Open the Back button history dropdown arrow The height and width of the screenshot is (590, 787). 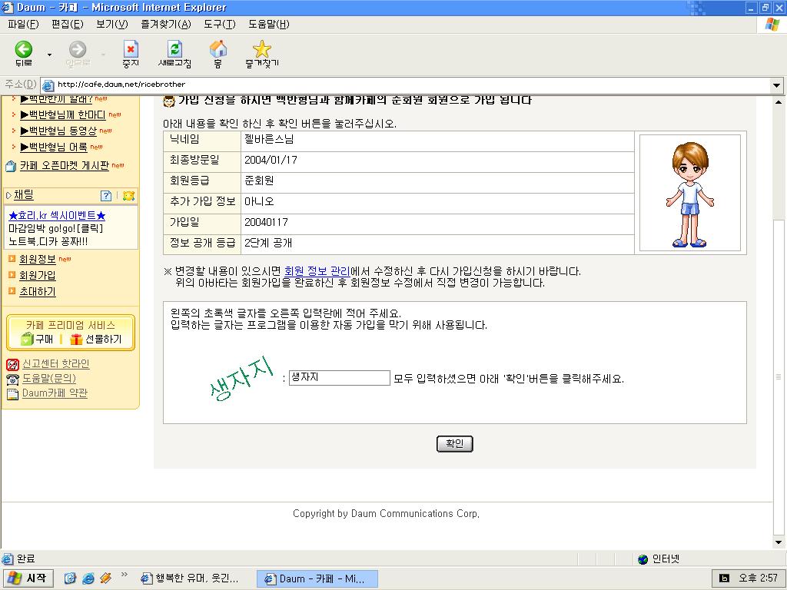pyautogui.click(x=50, y=55)
